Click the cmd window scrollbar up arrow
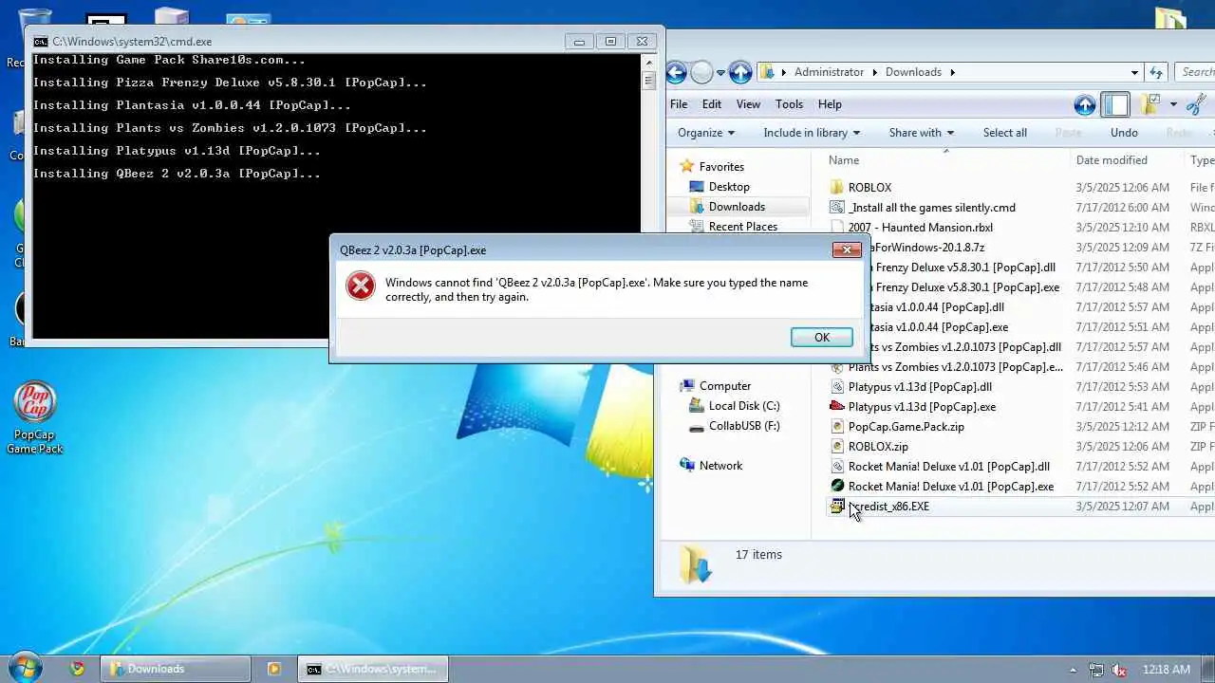Screen dimensions: 1215x683 pos(649,62)
